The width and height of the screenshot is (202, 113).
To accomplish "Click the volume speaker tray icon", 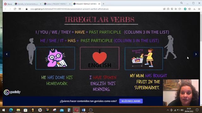I will click(182, 110).
